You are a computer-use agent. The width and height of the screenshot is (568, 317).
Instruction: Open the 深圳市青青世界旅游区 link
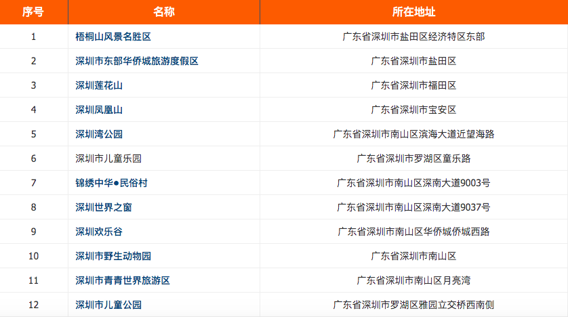pyautogui.click(x=123, y=280)
